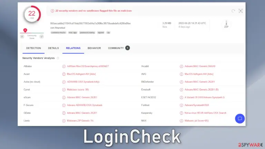Click Arcabit's Adware MAC Generic D66A9 result
This screenshot has height=149, width=265.
click(x=200, y=66)
